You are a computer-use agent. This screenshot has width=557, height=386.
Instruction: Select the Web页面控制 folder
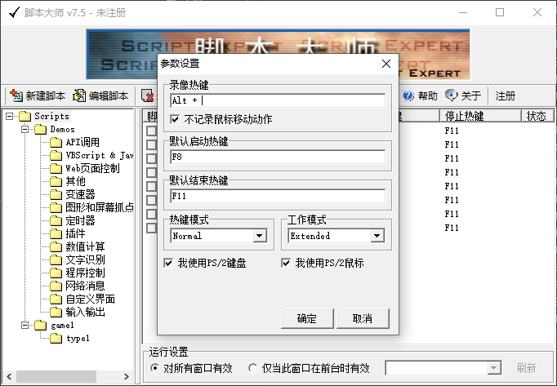85,168
